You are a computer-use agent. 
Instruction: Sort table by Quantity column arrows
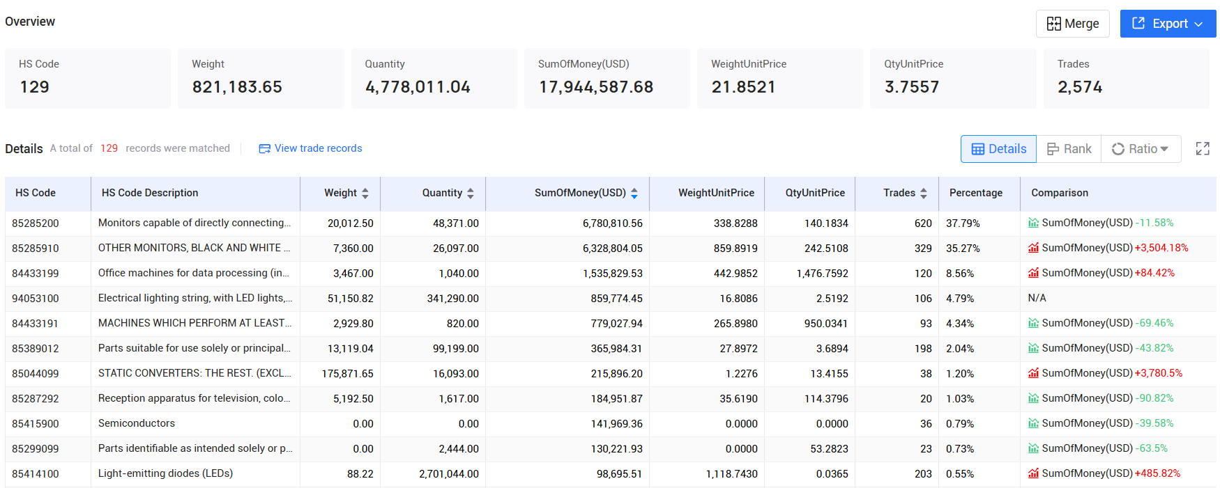point(471,194)
